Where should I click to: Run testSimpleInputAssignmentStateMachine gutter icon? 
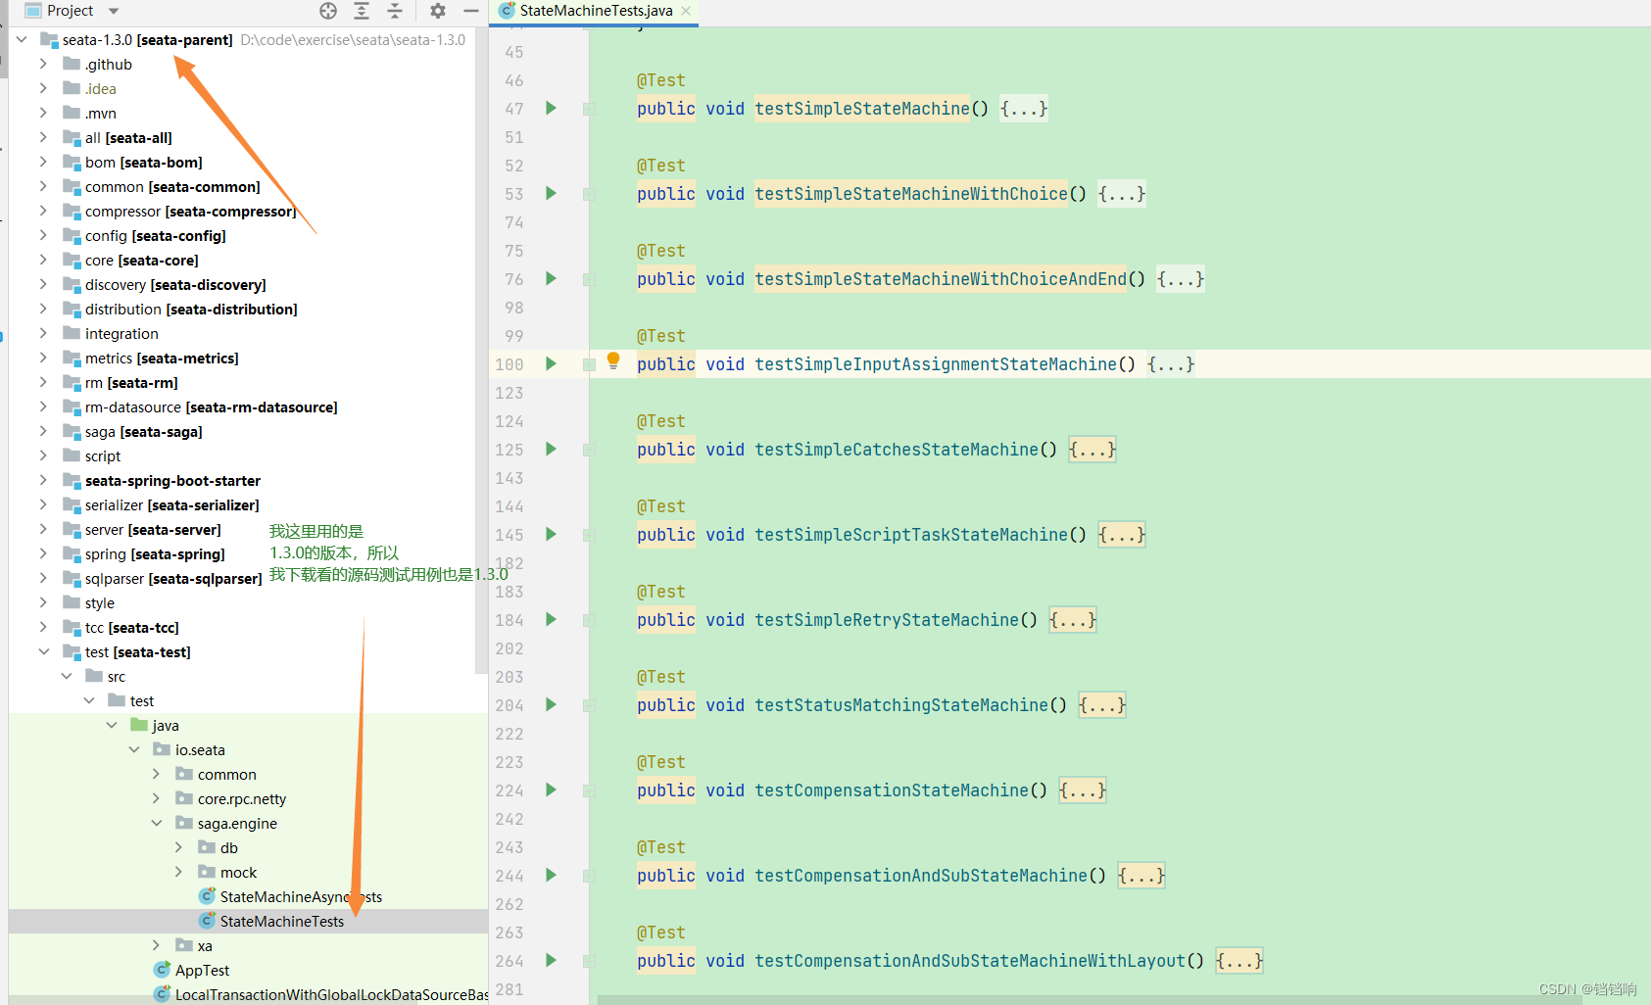[x=551, y=363]
